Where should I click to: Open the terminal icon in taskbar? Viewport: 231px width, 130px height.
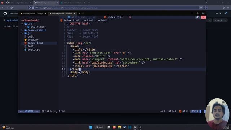(135, 127)
